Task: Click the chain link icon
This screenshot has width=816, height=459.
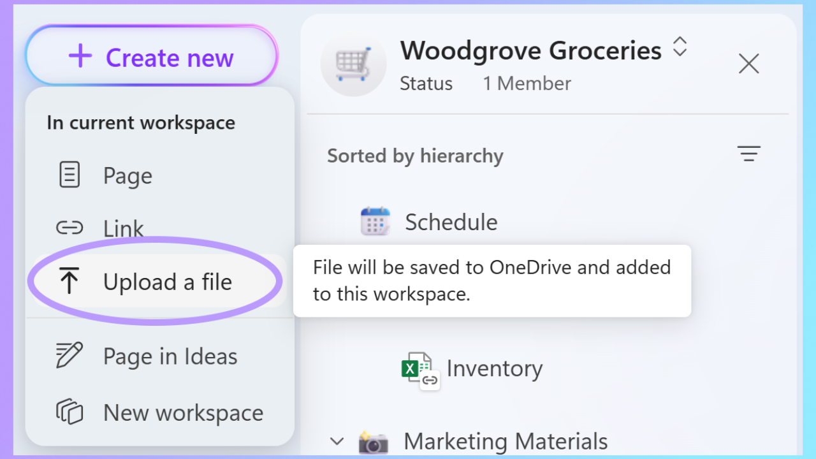Action: point(69,228)
